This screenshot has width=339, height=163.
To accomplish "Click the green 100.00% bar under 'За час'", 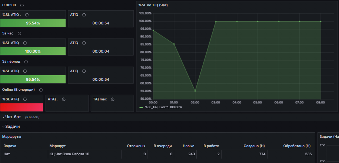I will [33, 51].
